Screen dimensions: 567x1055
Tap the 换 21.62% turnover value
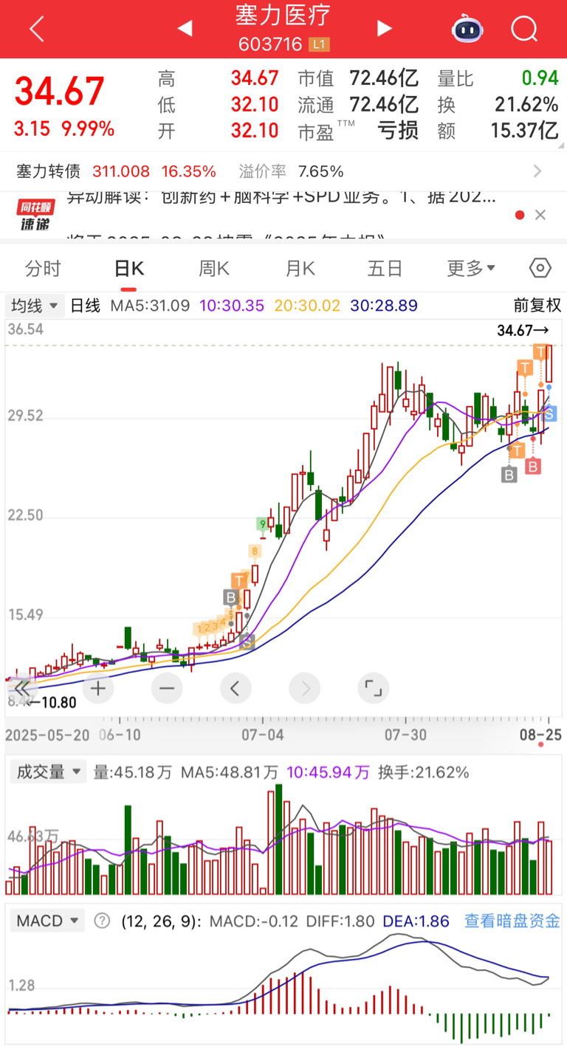[x=526, y=104]
